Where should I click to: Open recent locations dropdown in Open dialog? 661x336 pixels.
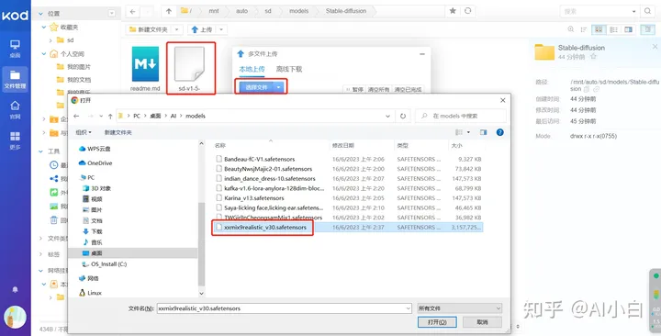click(x=101, y=116)
